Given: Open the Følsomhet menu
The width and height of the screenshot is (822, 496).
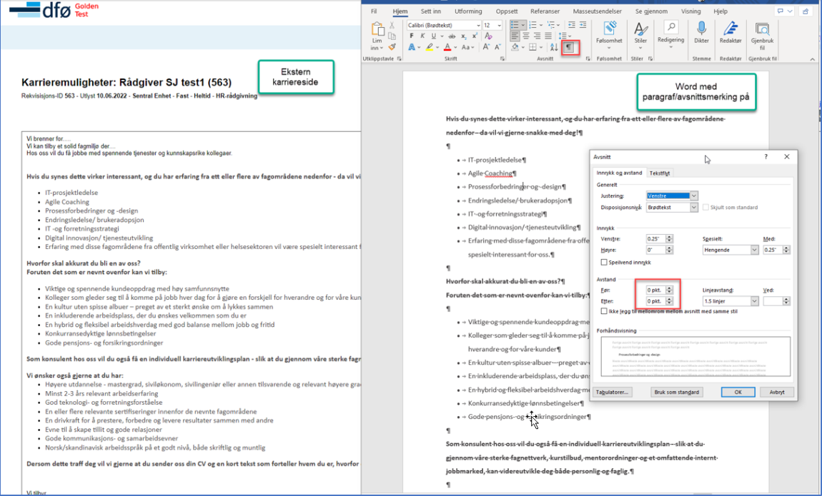Looking at the screenshot, I should tap(609, 36).
